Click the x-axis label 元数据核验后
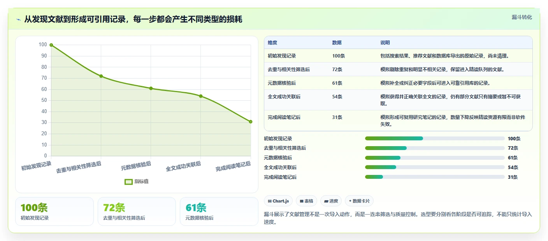Viewport: 548px width, 241px height. (x=136, y=166)
